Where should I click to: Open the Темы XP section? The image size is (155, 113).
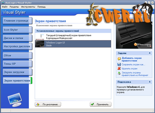17,64
